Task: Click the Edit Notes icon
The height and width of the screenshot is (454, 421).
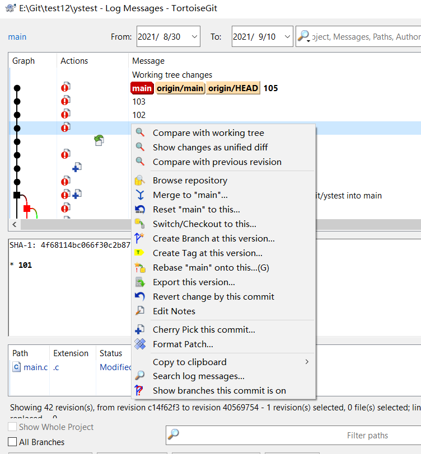Action: 140,311
